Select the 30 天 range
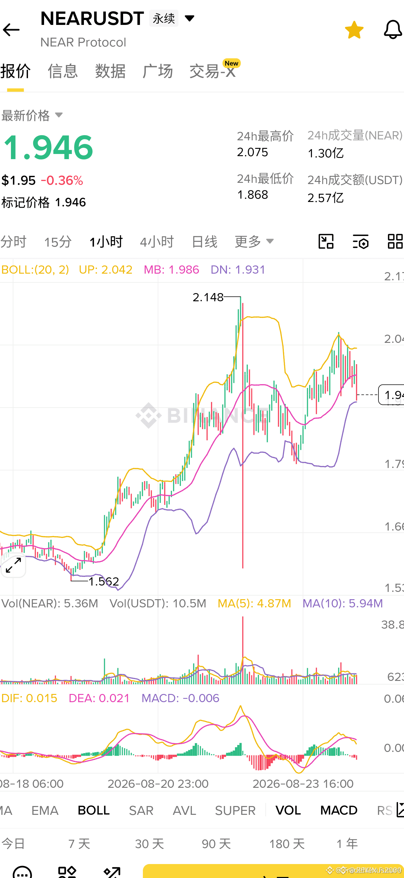 [x=150, y=844]
